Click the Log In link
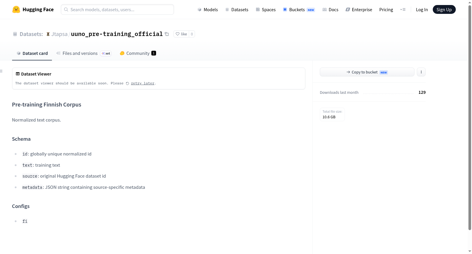The image size is (472, 254). pyautogui.click(x=422, y=9)
